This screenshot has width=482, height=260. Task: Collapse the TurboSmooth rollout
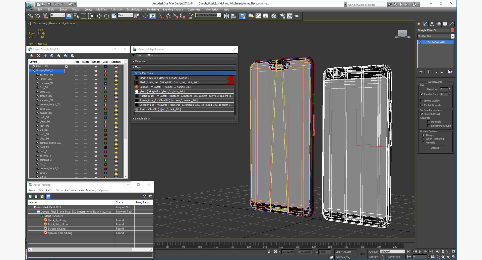tap(435, 82)
